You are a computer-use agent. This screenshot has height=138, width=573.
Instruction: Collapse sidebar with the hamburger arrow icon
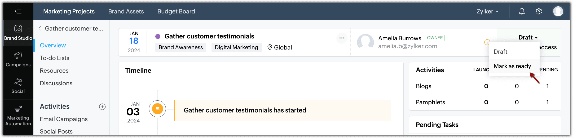[x=18, y=11]
